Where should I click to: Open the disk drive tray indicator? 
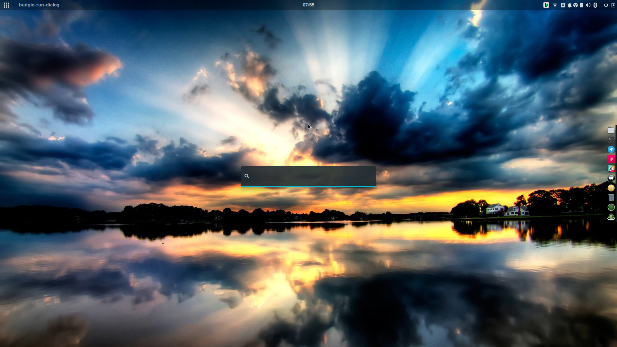(x=563, y=5)
